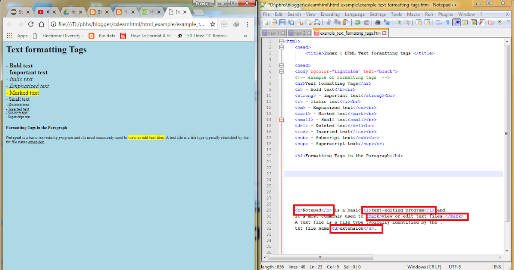The width and height of the screenshot is (514, 270).
Task: Open the User Defined Language icon
Action: (x=464, y=22)
